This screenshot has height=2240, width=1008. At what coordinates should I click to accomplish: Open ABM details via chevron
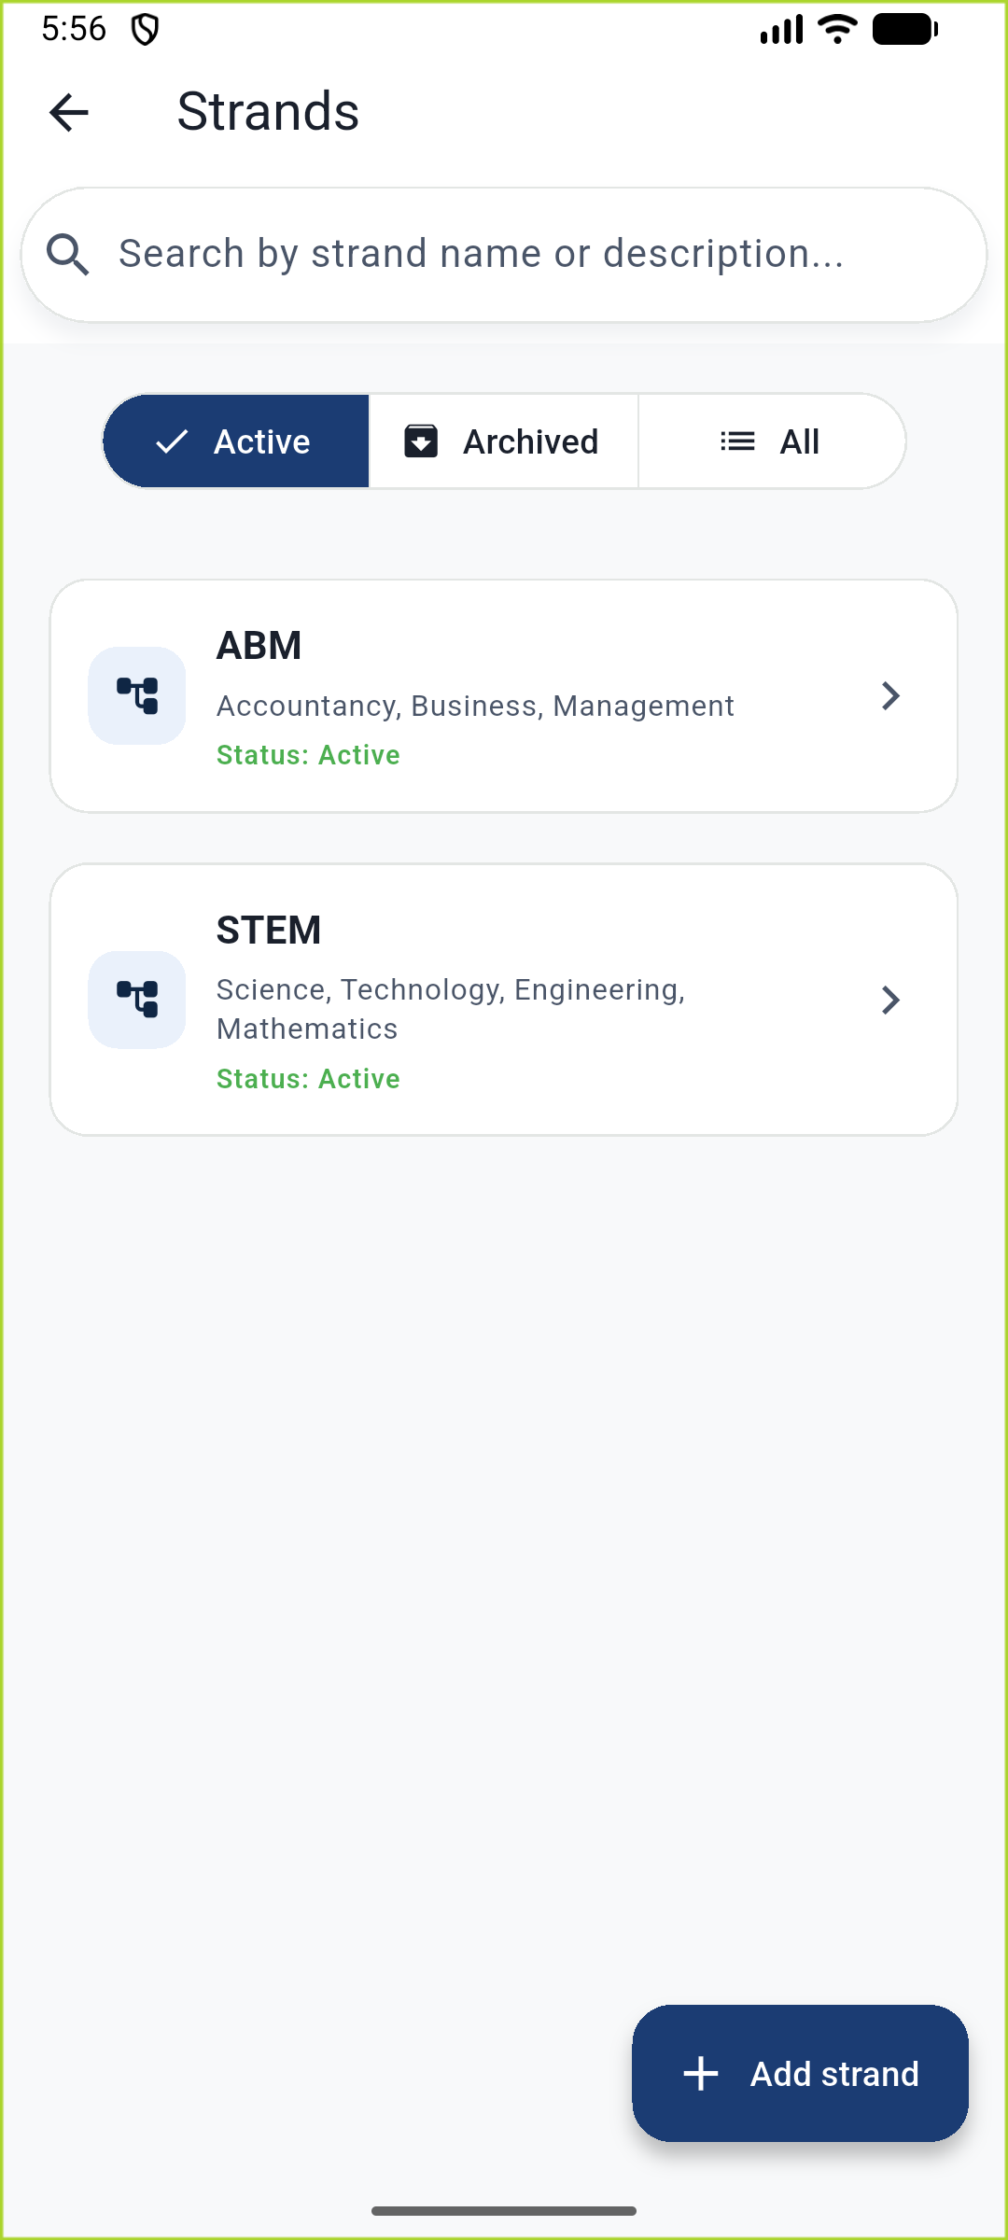point(890,696)
